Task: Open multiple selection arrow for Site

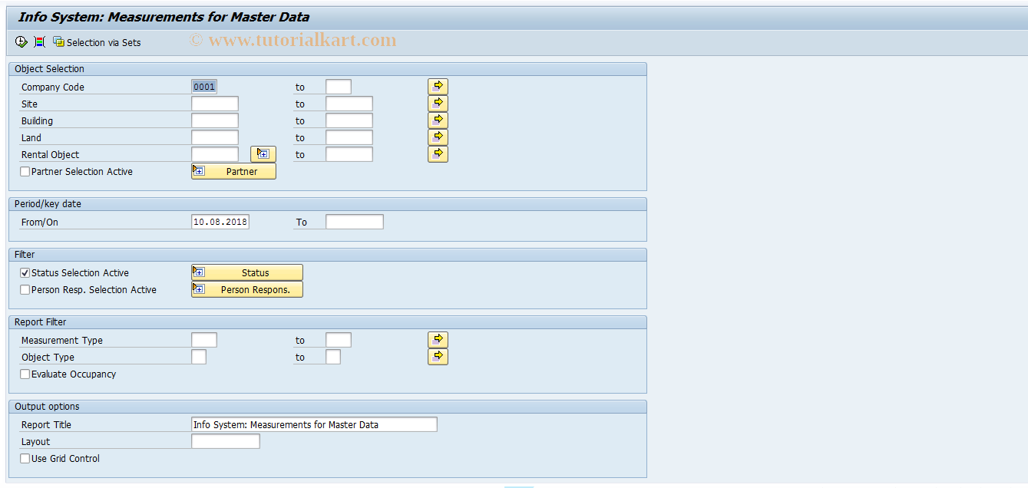Action: point(438,104)
